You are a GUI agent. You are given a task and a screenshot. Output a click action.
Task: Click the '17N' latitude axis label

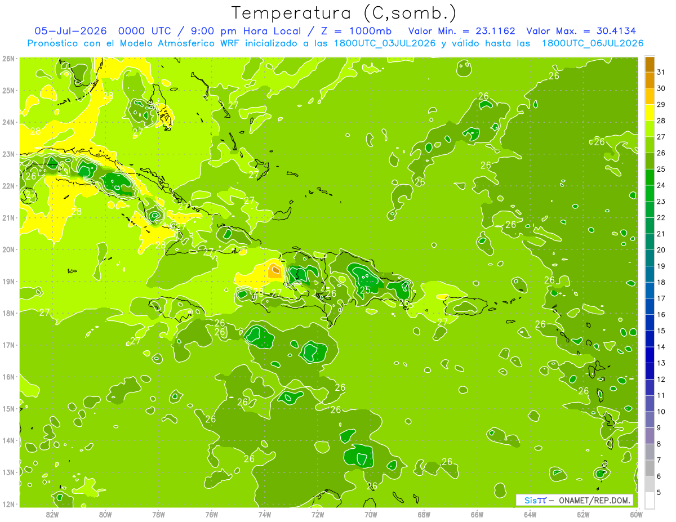(x=8, y=345)
